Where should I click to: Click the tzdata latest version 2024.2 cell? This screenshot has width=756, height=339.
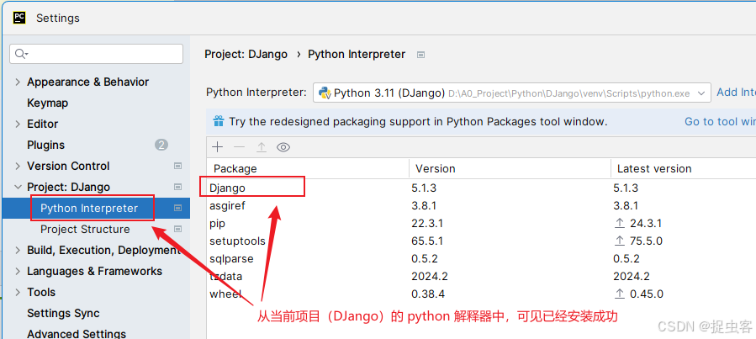pos(632,276)
